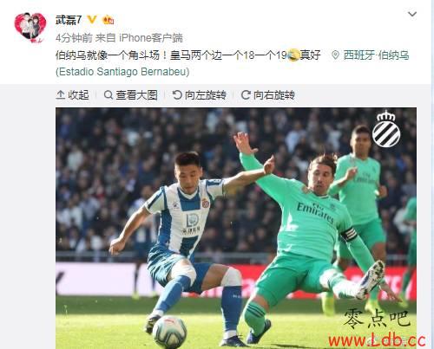The width and height of the screenshot is (434, 349).
Task: Click the Estadio Santiago Bernabeu link text
Action: 122,72
